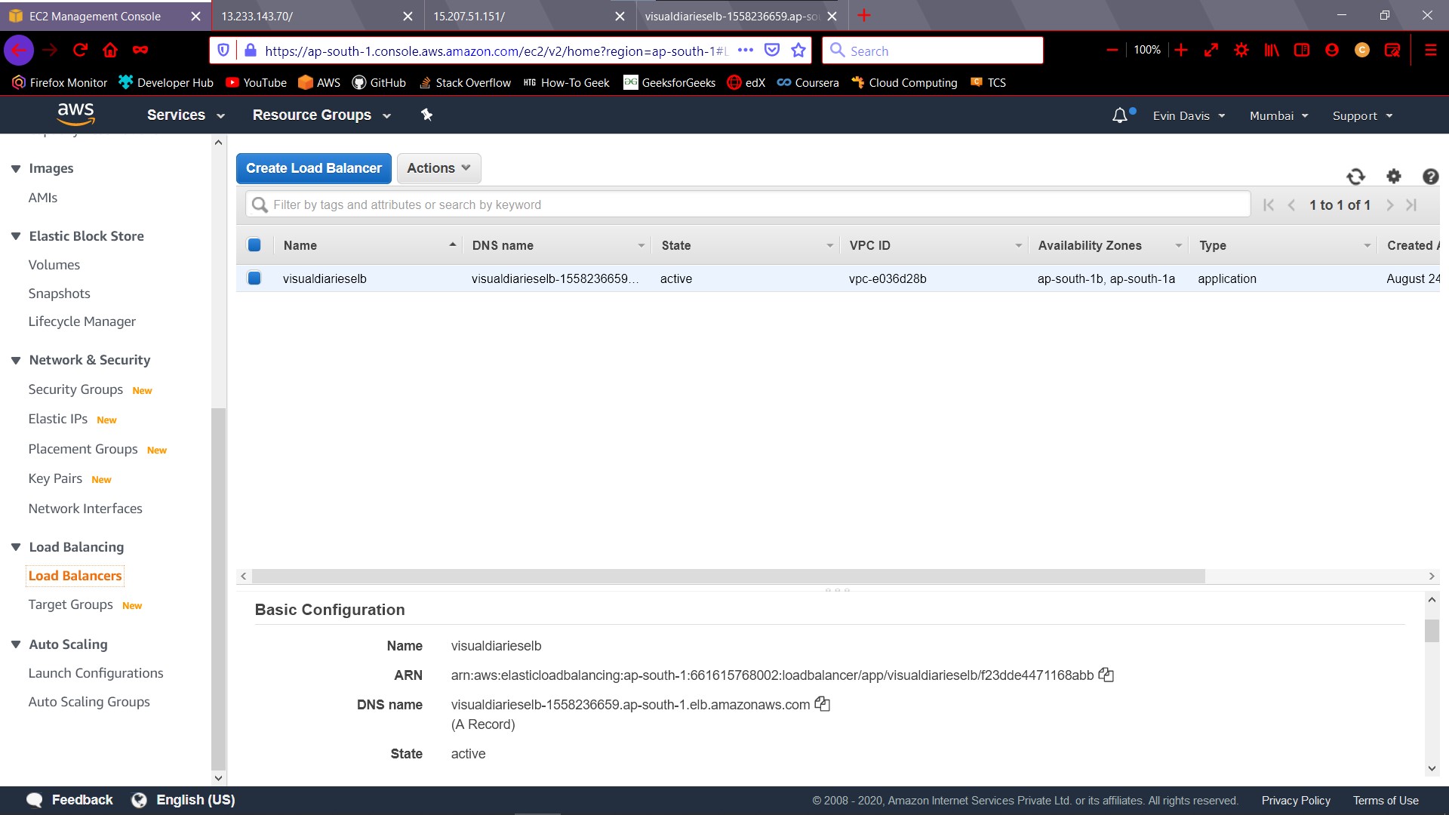
Task: Click Create Load Balancer button
Action: point(313,168)
